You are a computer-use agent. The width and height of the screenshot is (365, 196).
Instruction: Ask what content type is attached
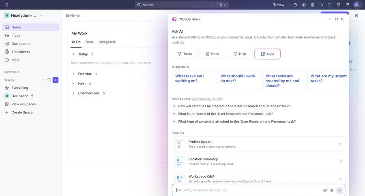[236, 121]
